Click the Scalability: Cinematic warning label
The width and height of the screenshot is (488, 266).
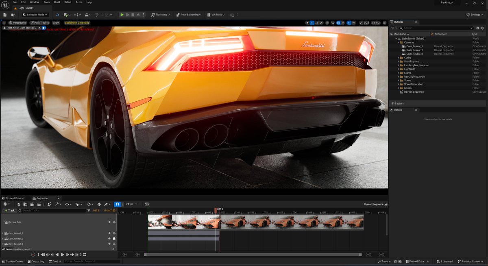pyautogui.click(x=77, y=23)
